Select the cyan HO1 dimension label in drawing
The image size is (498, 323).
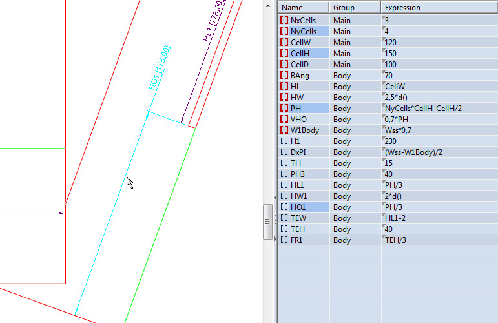click(160, 67)
